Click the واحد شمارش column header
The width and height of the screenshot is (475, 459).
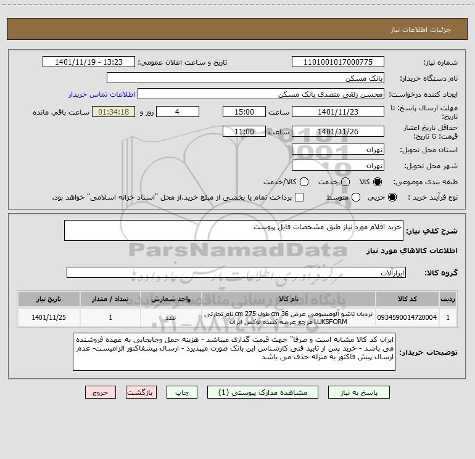pyautogui.click(x=171, y=299)
